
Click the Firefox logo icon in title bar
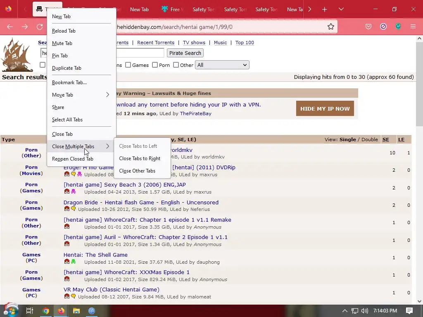[x=8, y=9]
